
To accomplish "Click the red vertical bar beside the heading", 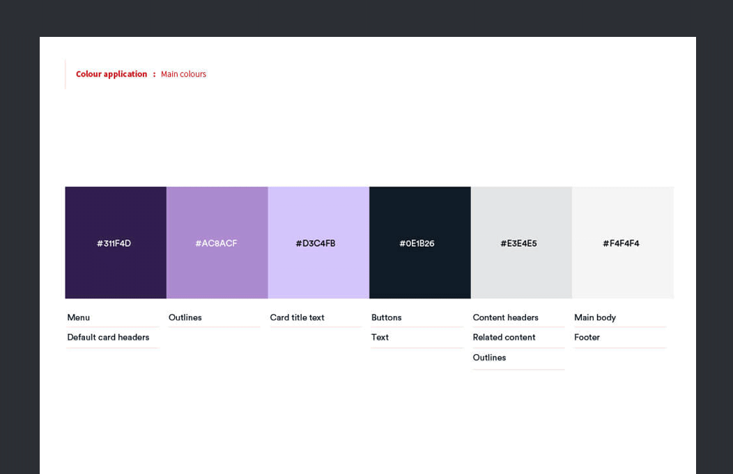I will click(x=65, y=74).
